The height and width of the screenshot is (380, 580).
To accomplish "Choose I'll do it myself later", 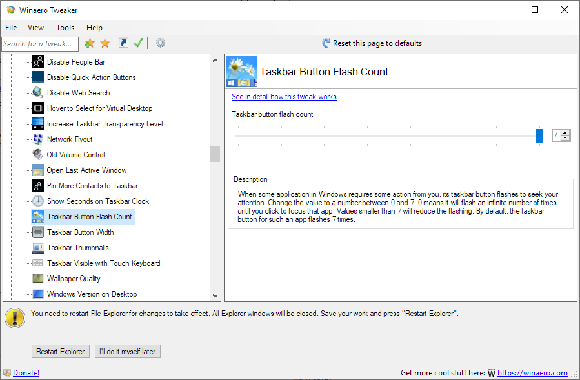I will 128,352.
